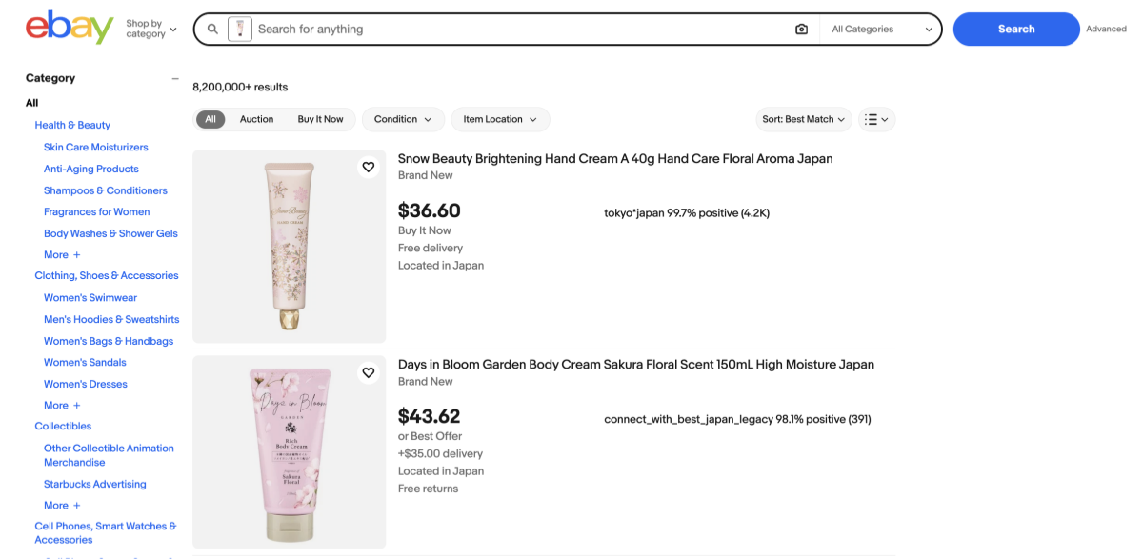This screenshot has height=559, width=1143.
Task: Click the $43.62 price
Action: tap(430, 416)
